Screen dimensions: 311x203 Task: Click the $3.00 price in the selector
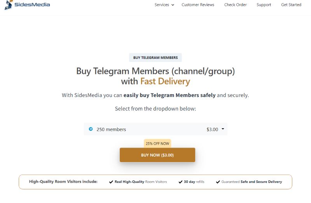[212, 129]
